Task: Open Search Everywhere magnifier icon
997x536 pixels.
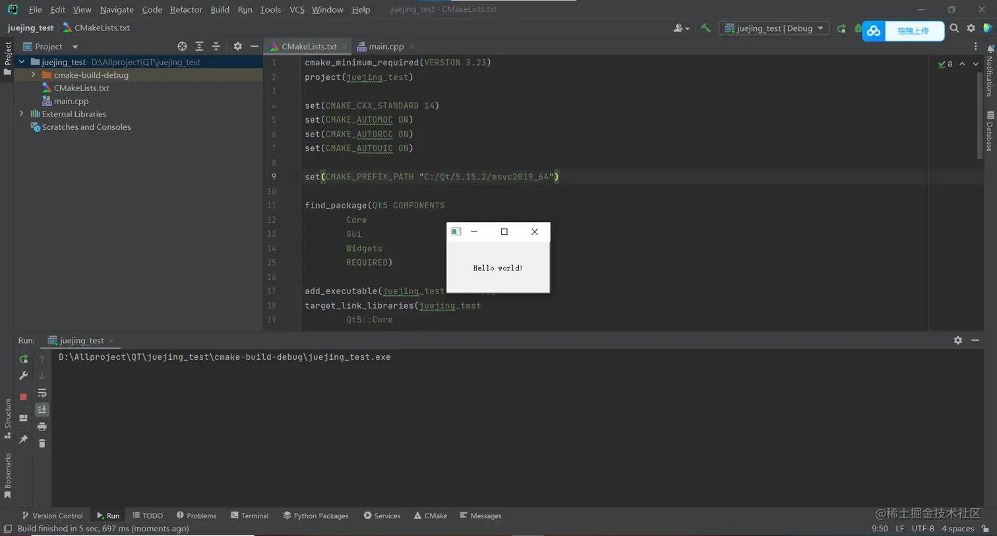Action: (954, 28)
